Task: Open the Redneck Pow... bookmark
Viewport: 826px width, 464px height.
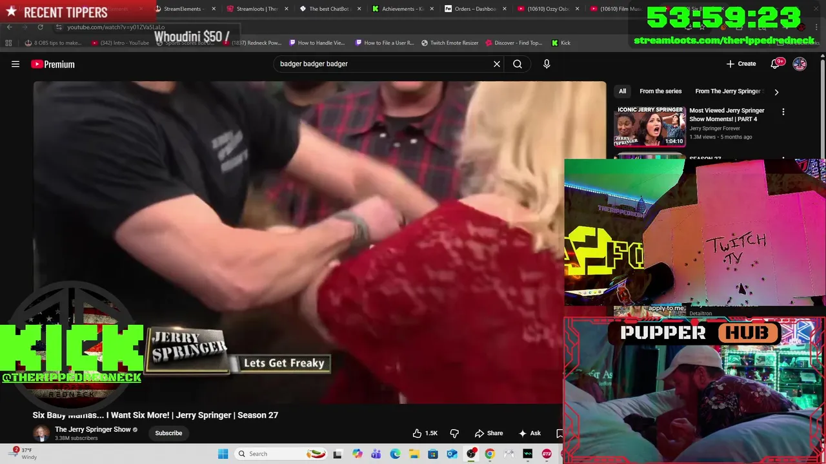Action: 252,43
